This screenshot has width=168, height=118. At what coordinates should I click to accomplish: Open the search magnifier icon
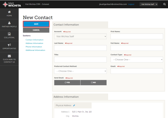(x=164, y=4)
